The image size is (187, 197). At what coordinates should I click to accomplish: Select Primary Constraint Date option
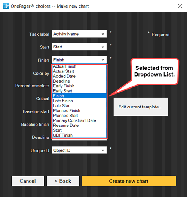tap(79, 120)
